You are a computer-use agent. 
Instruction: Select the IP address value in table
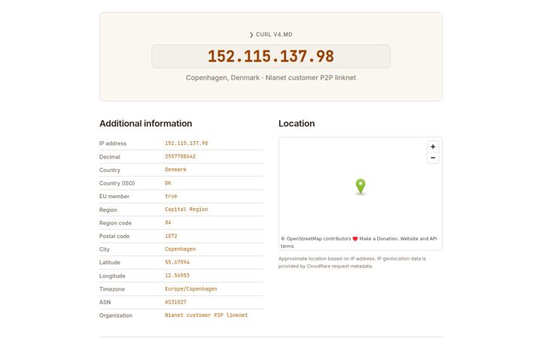187,143
